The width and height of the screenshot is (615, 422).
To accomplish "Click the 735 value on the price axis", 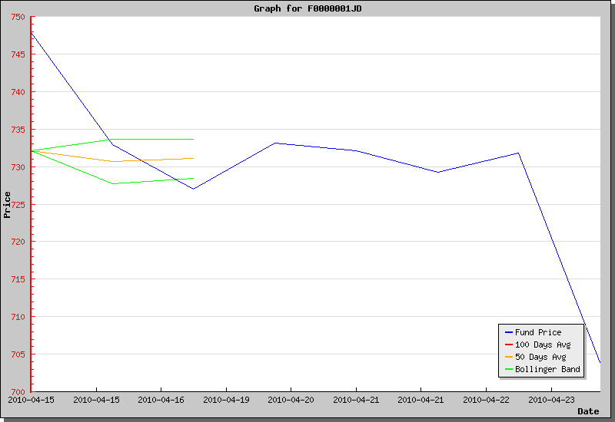I will pyautogui.click(x=18, y=130).
